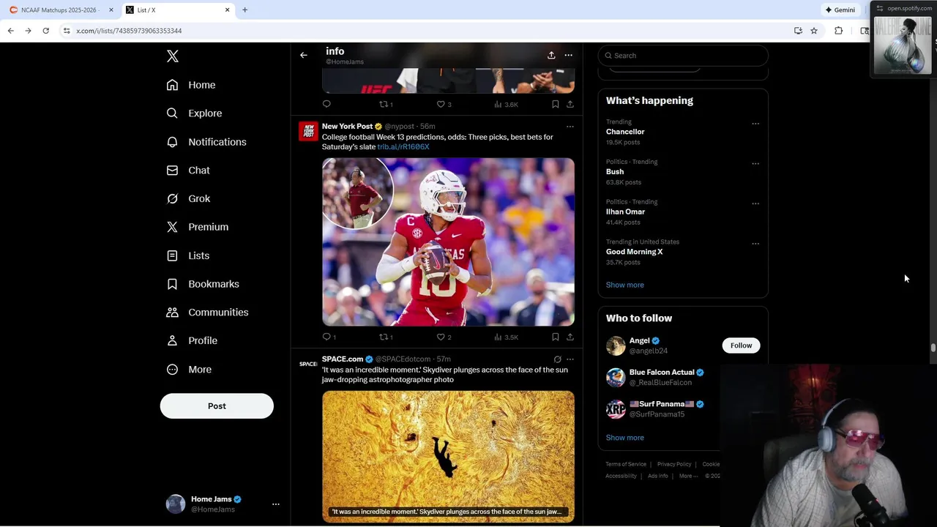The width and height of the screenshot is (937, 527).
Task: Follow the Angel account
Action: pos(741,345)
